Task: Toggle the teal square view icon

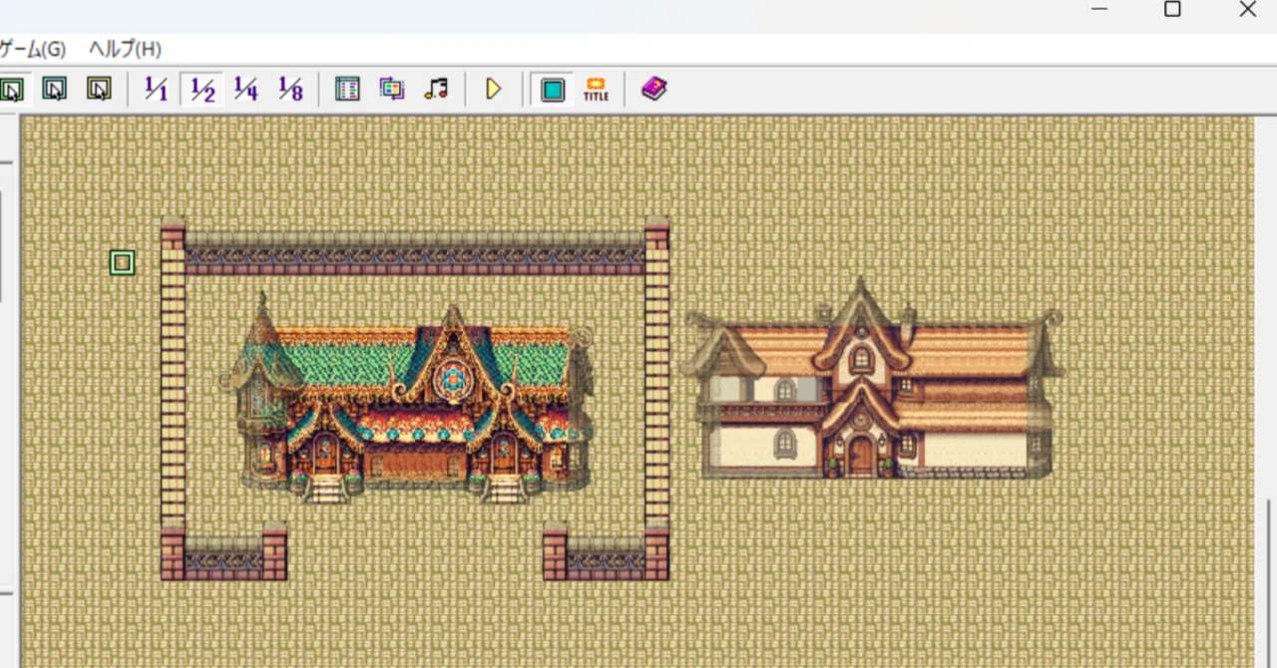Action: pyautogui.click(x=553, y=91)
